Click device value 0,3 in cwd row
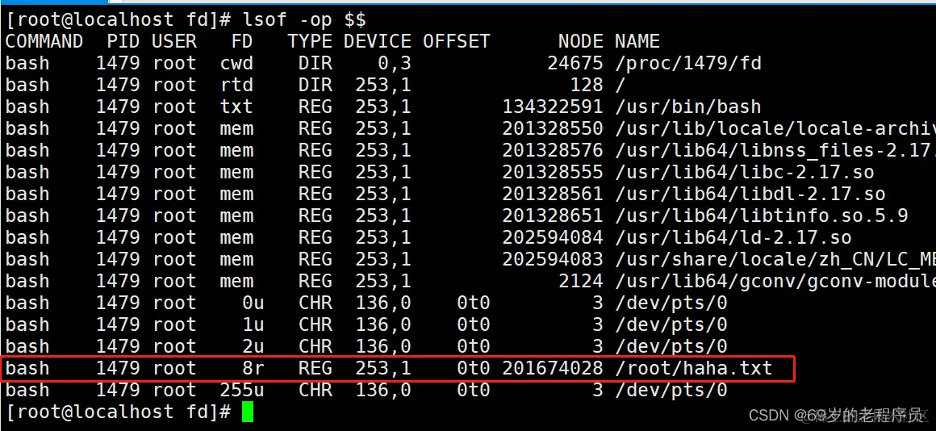The width and height of the screenshot is (936, 431). (394, 63)
